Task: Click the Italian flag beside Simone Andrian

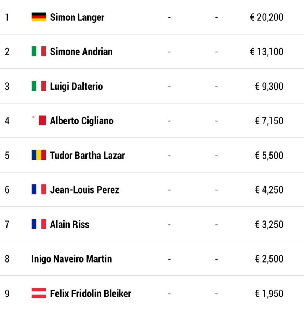Action: 39,51
